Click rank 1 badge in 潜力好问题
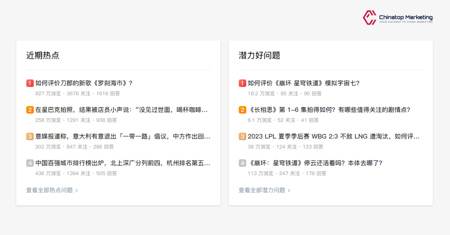 click(242, 83)
